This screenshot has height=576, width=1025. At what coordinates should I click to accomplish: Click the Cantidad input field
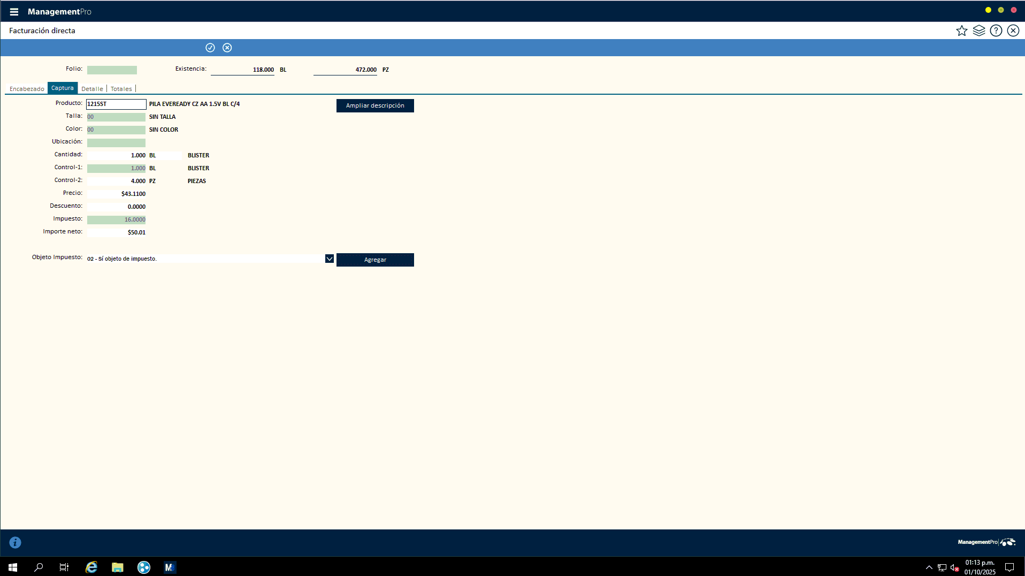click(x=116, y=155)
